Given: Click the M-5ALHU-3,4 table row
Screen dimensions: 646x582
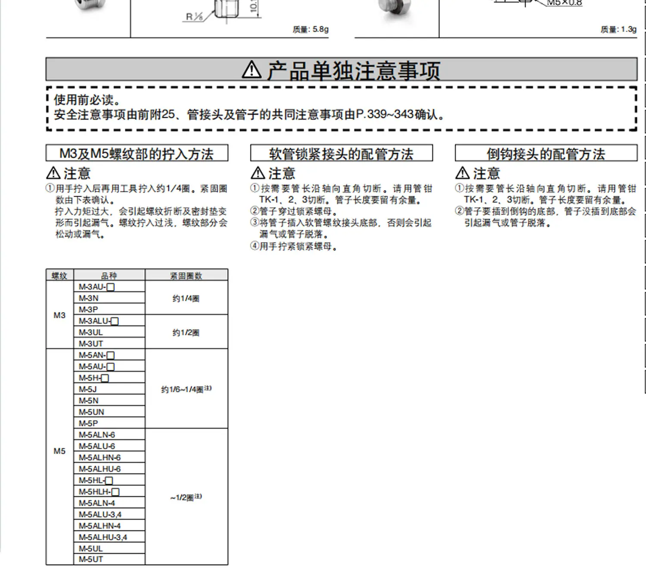Looking at the screenshot, I should (109, 537).
